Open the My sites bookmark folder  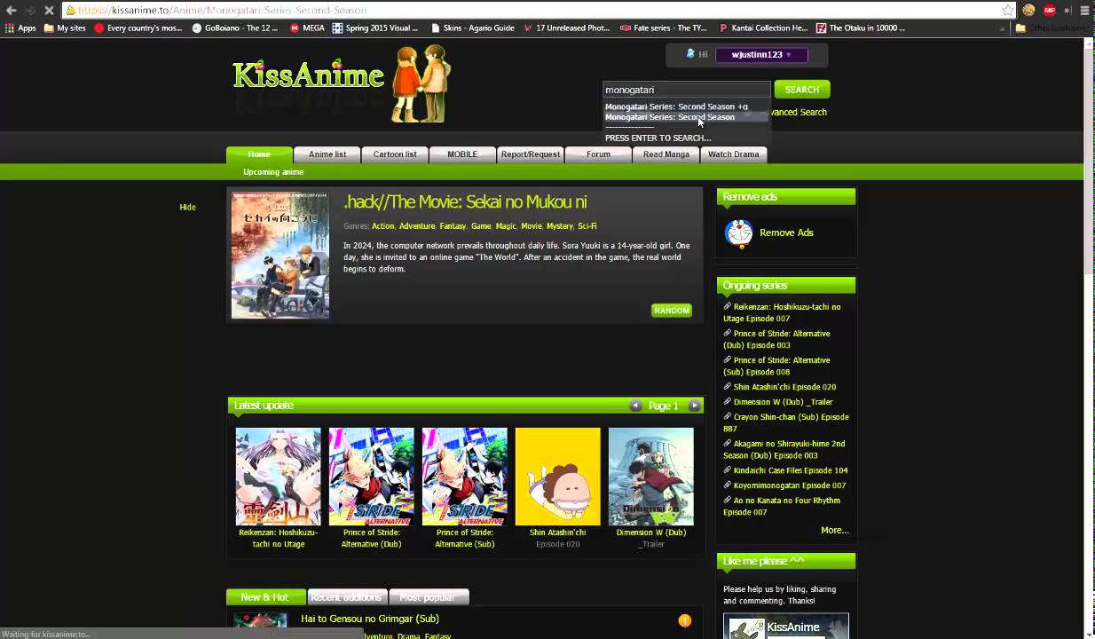pyautogui.click(x=65, y=28)
